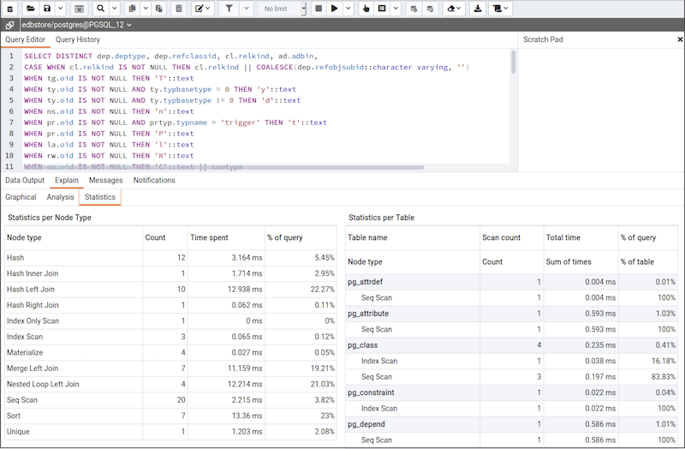Screen dimensions: 685x449
Task: Expand the save options dropdown arrow
Action: (x=60, y=9)
